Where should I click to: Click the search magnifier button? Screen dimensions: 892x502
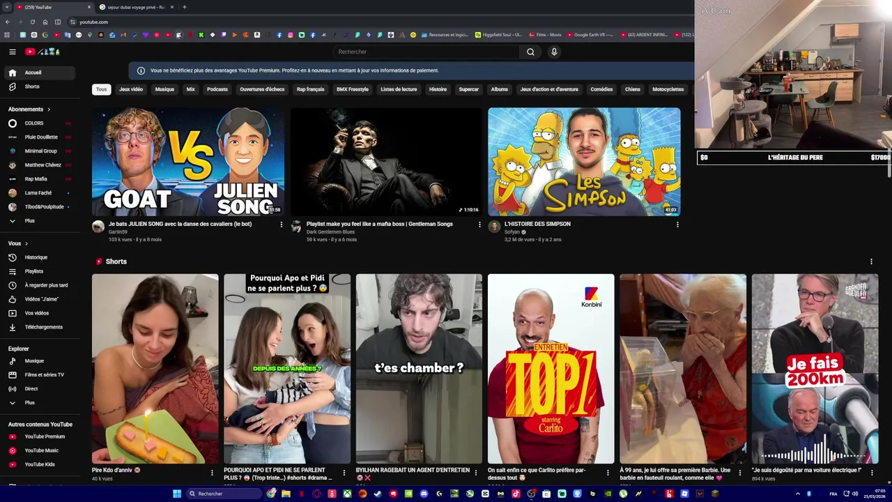[x=530, y=52]
